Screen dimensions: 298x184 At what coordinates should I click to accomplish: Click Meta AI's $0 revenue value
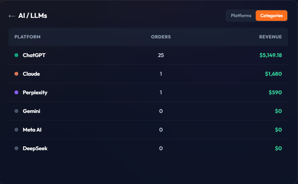click(278, 130)
